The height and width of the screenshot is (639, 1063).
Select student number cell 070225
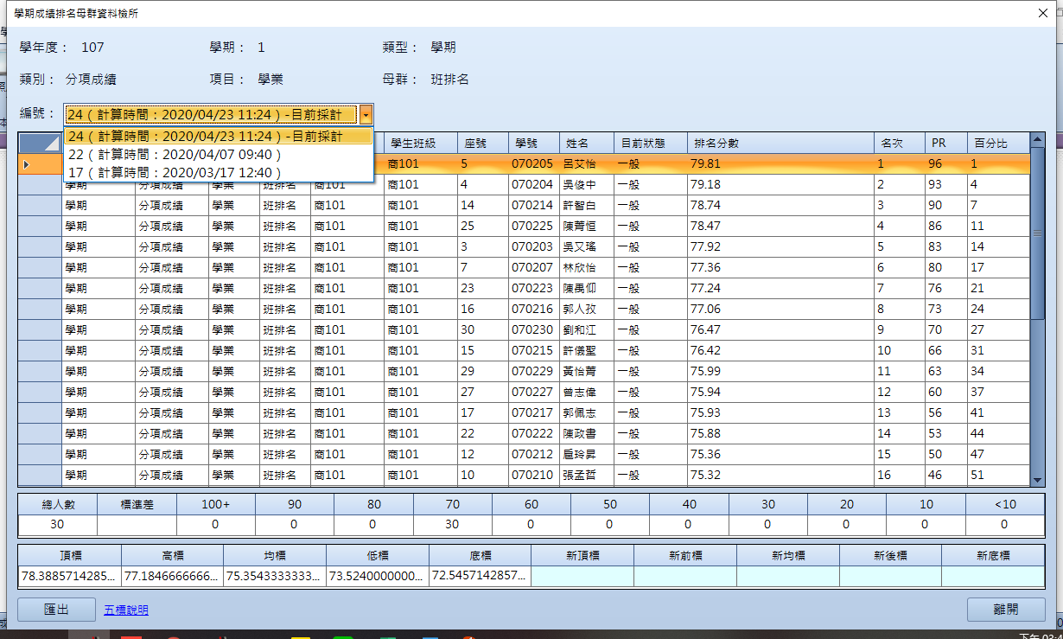535,226
